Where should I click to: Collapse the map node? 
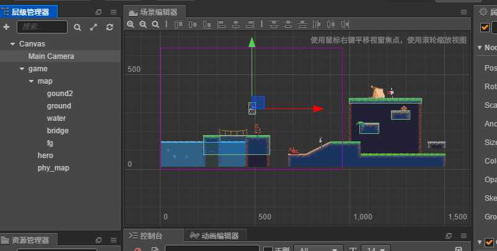tap(31, 81)
